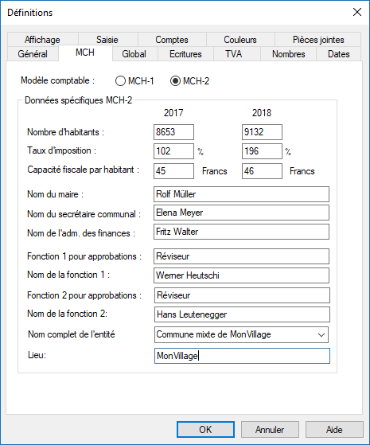Click the Fonction 2 pour approbations field

[242, 295]
